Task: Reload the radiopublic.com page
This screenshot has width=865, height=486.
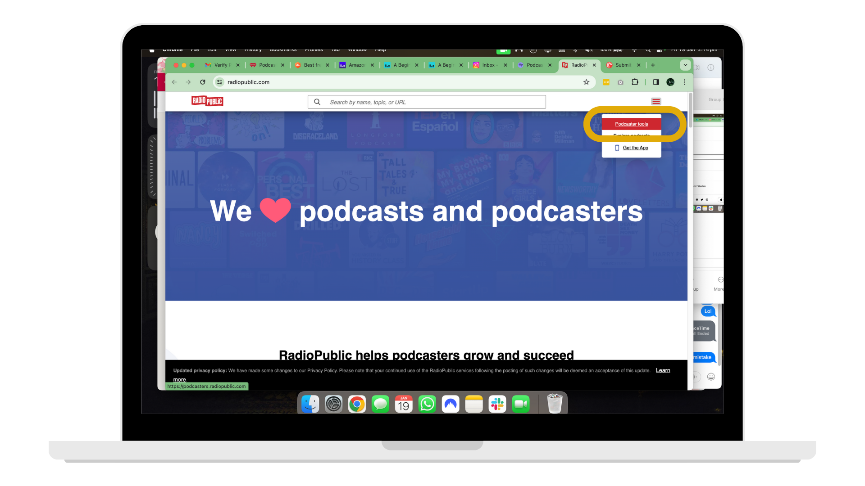Action: click(x=203, y=82)
